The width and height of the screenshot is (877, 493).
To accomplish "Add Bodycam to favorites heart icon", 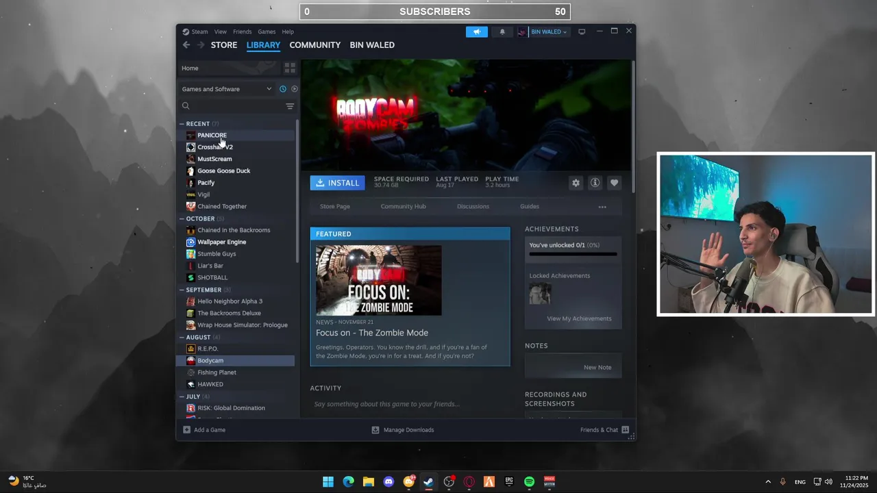I will click(614, 183).
